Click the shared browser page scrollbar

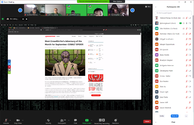point(141,45)
